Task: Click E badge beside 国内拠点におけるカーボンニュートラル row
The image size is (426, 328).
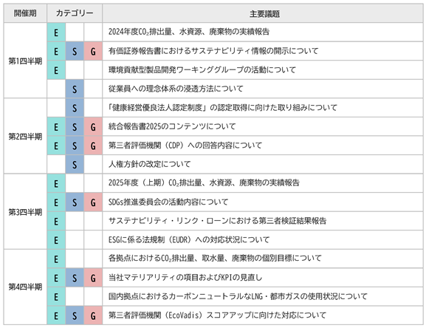Action: pyautogui.click(x=56, y=297)
